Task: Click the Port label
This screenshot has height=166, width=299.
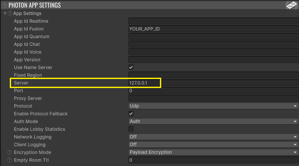Action: point(19,91)
